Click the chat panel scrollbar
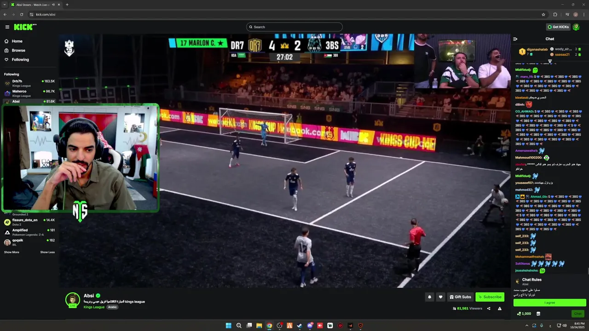 [x=588, y=271]
